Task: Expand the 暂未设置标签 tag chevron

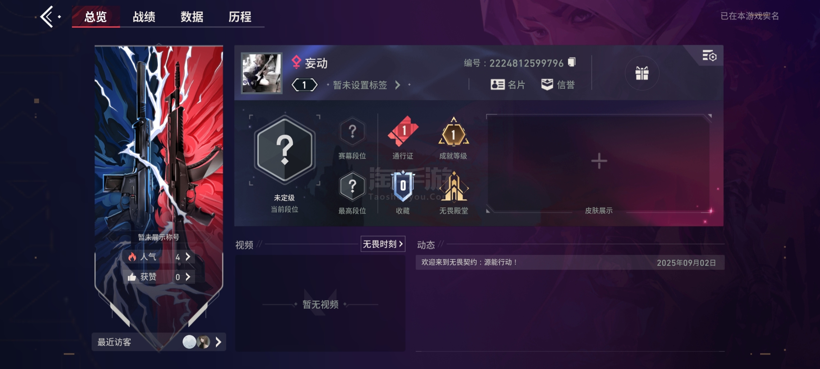Action: click(x=398, y=85)
